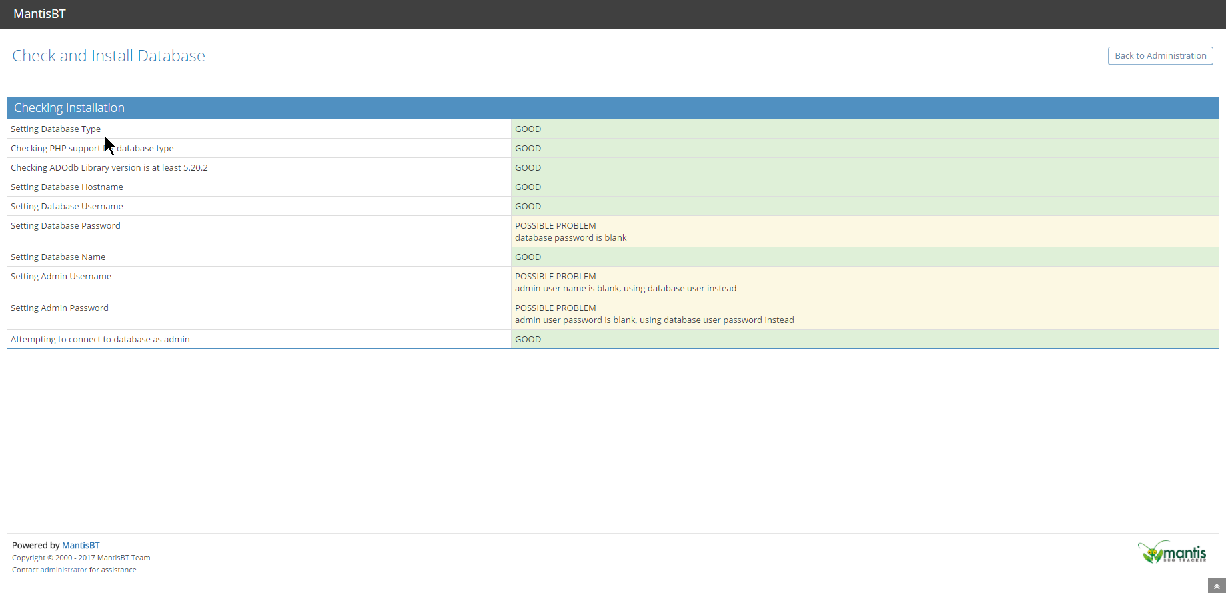Click the Checking Installation panel header
1226x593 pixels.
(x=69, y=108)
